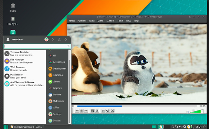Select the Education category
This screenshot has height=129, width=209.
(57, 75)
